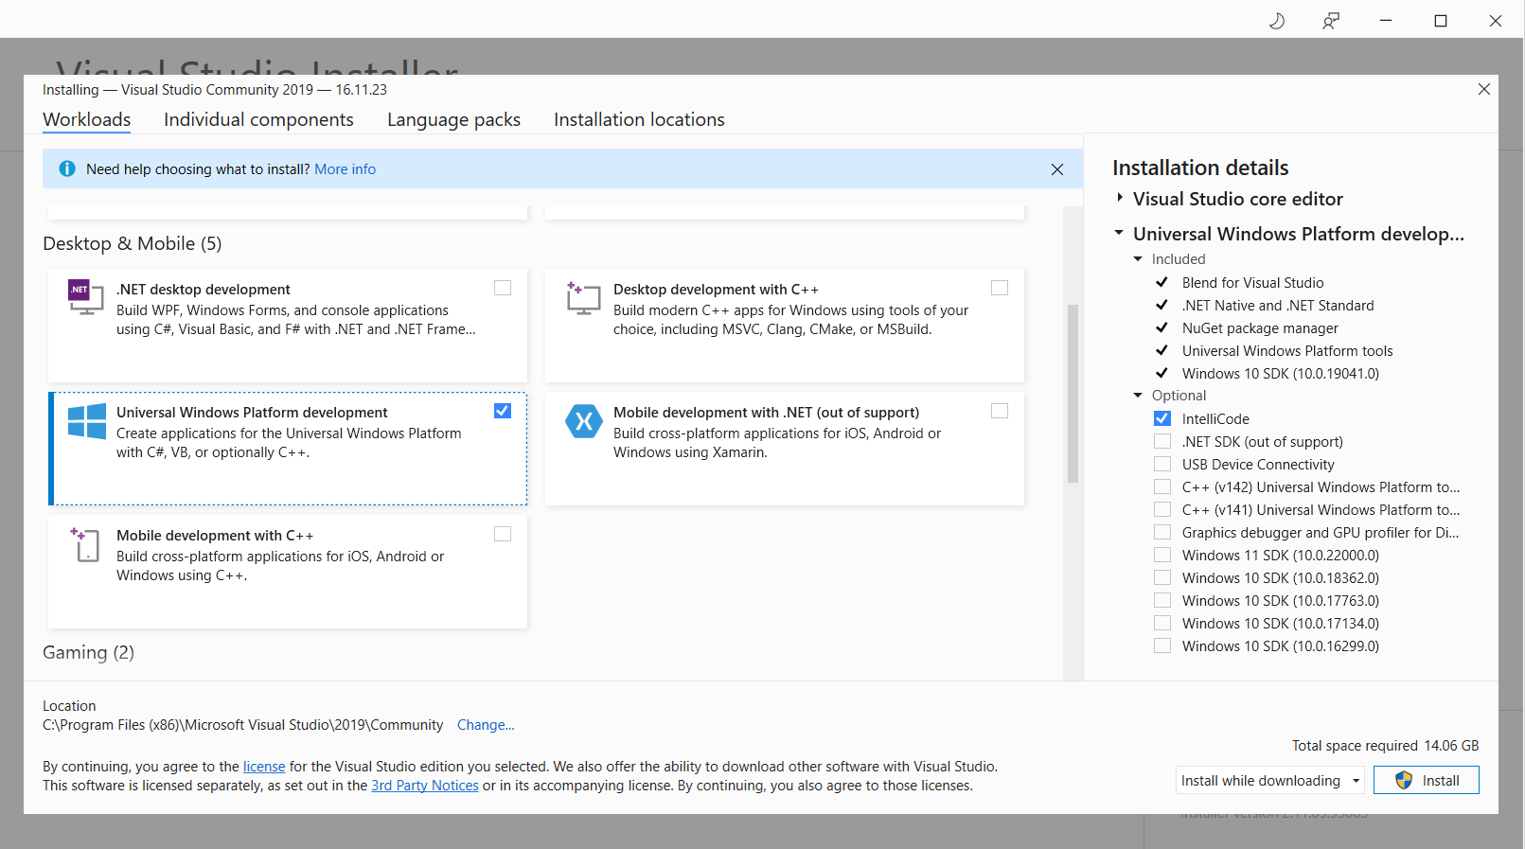
Task: Click the Desktop & Mobile (5) heading
Action: click(133, 243)
